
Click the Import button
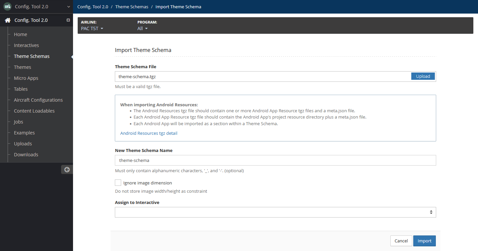pos(425,241)
